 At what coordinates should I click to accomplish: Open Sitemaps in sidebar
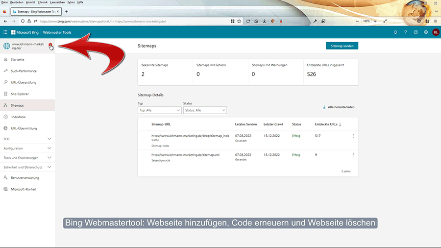27,105
